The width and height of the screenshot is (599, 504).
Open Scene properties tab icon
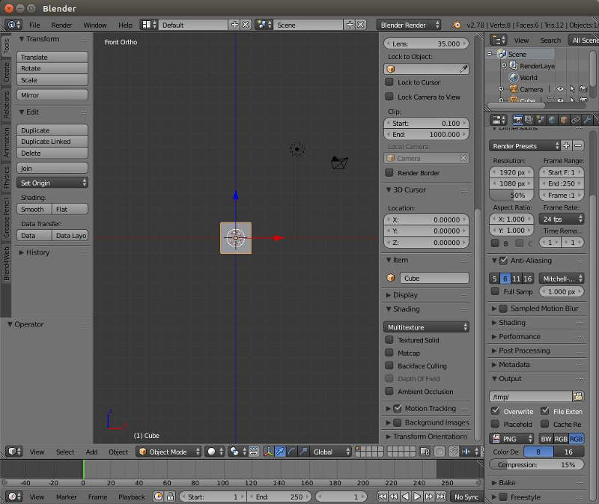(541, 120)
